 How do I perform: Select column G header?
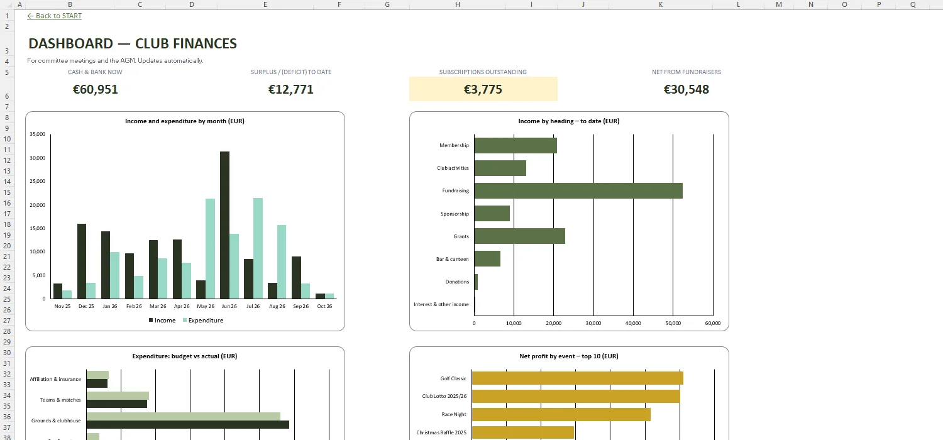click(x=387, y=4)
